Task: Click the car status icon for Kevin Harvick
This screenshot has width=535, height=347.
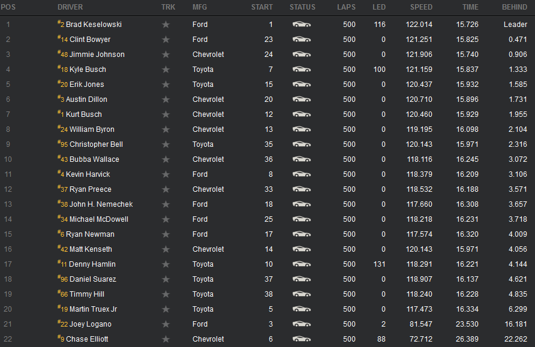Action: pyautogui.click(x=302, y=174)
